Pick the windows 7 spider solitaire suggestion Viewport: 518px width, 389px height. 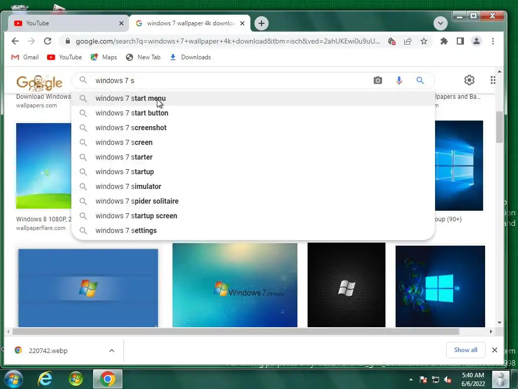[x=253, y=201]
